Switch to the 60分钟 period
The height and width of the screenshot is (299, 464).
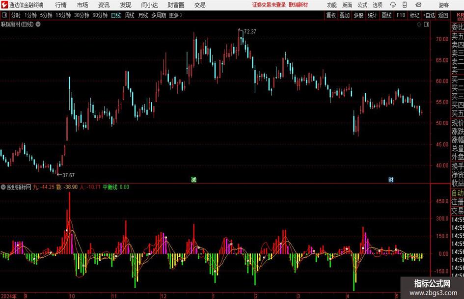click(x=100, y=15)
